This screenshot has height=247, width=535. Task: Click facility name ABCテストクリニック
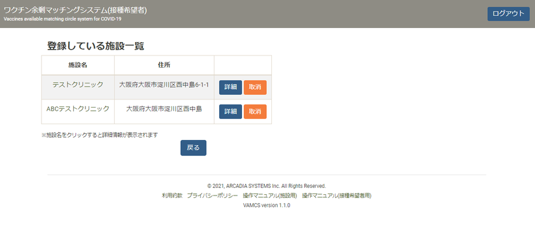(x=78, y=109)
